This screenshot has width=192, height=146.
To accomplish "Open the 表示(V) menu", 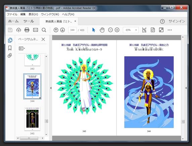I will click(33, 14).
